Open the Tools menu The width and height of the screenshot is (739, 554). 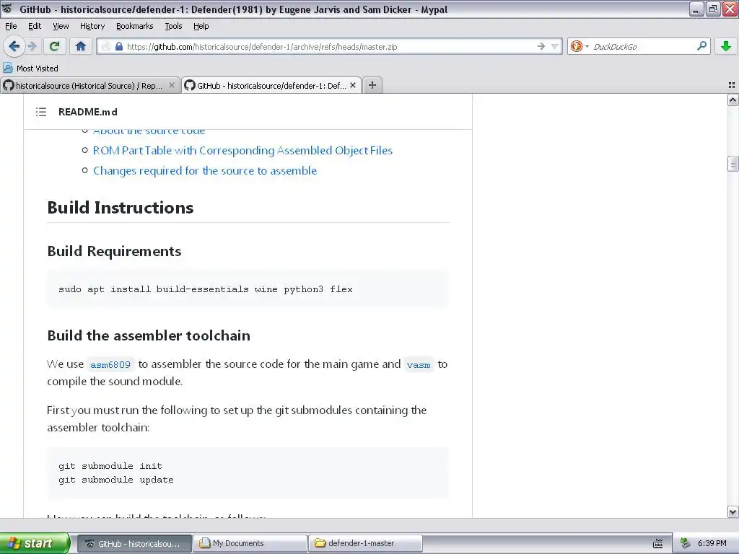173,26
